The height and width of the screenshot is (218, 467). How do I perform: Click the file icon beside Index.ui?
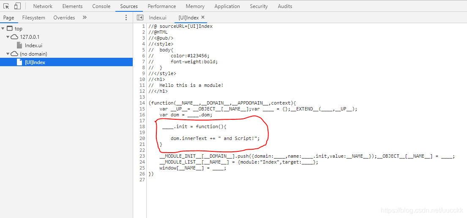click(19, 46)
